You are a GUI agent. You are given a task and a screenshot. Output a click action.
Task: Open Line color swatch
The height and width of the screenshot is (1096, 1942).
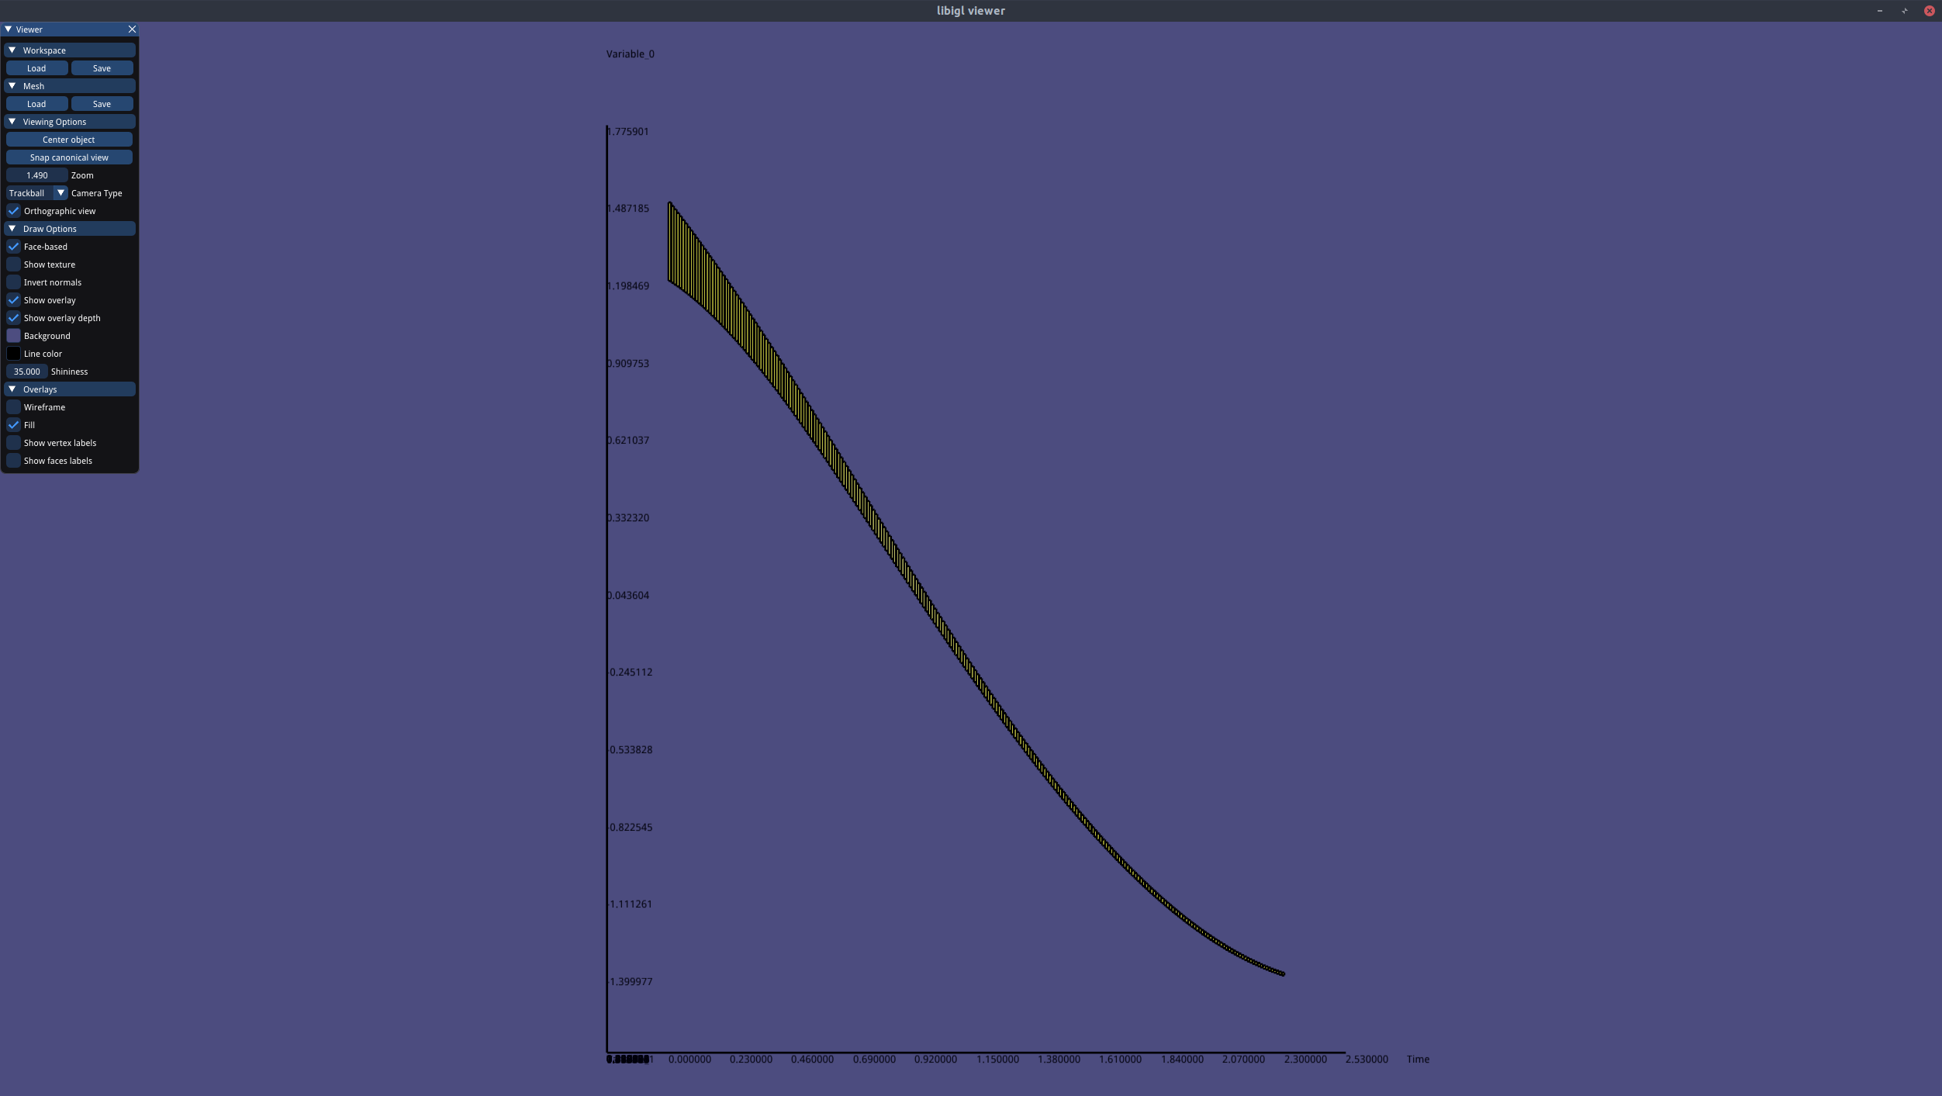click(x=13, y=354)
